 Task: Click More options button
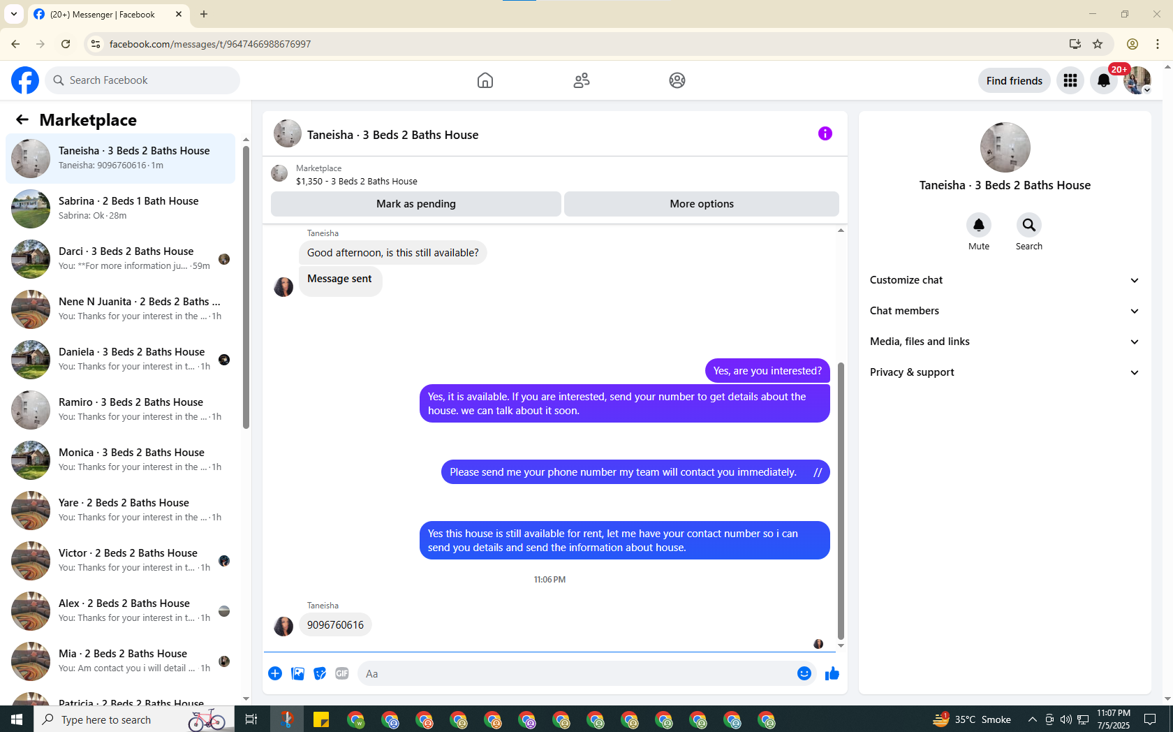(x=702, y=204)
